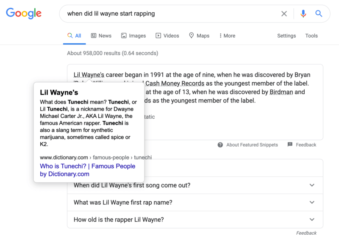The image size is (339, 244).
Task: Activate voice search with the microphone icon
Action: point(303,14)
